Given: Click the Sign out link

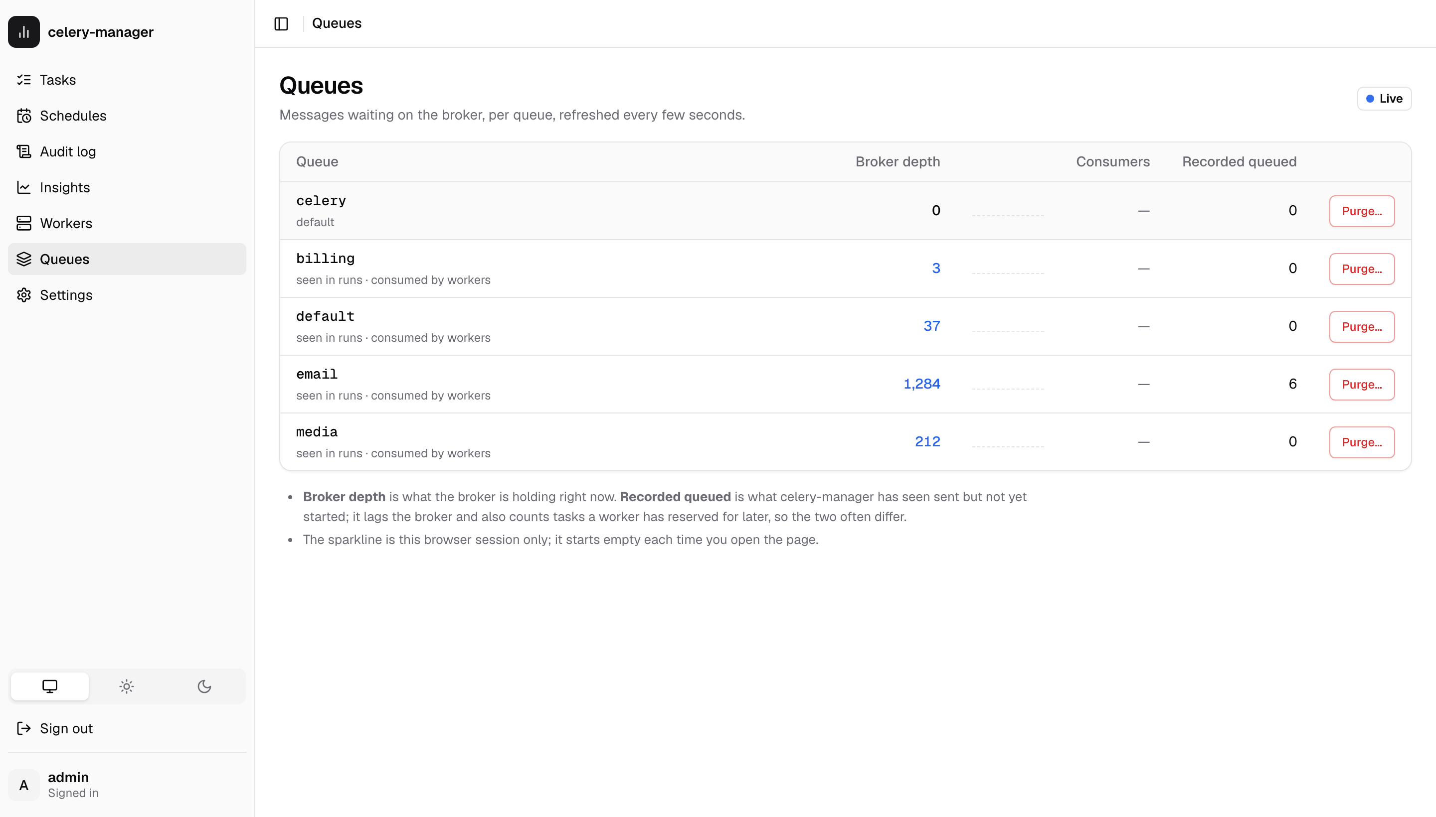Looking at the screenshot, I should (127, 728).
